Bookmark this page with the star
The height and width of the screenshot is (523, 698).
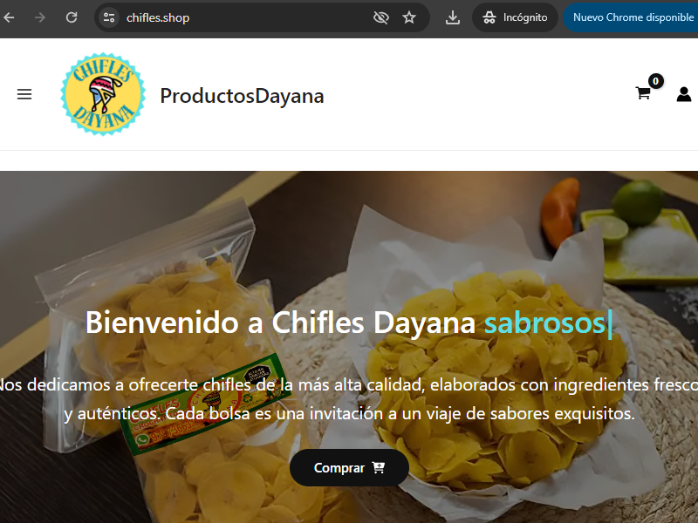(409, 17)
